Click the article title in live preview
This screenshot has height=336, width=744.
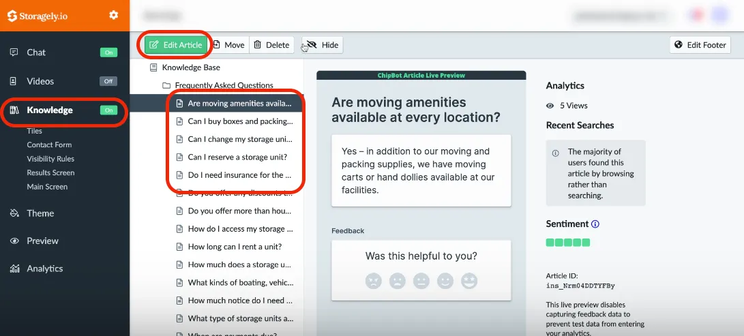[x=416, y=110]
